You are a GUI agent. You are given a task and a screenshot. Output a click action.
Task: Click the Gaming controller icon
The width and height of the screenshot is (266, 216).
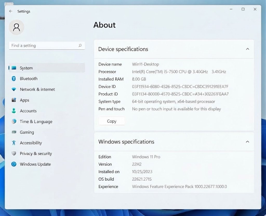(14, 132)
